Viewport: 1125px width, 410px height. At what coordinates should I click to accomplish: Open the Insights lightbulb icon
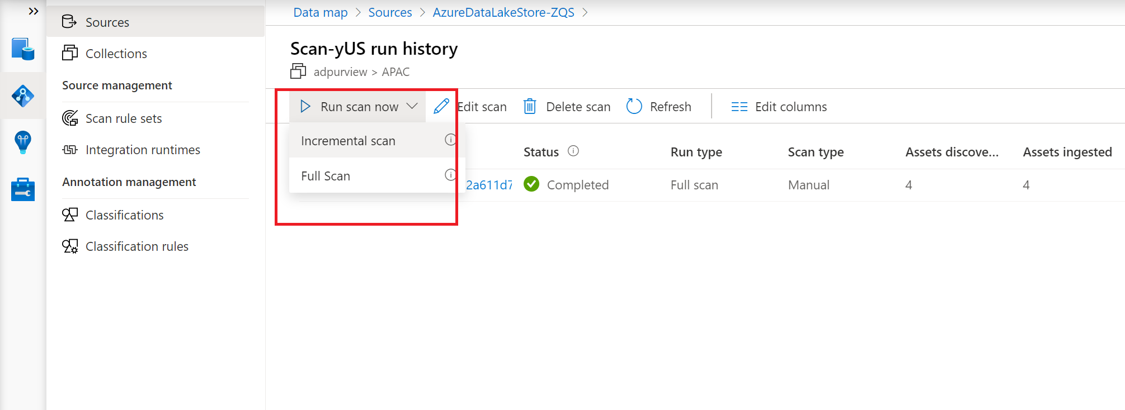pyautogui.click(x=23, y=142)
